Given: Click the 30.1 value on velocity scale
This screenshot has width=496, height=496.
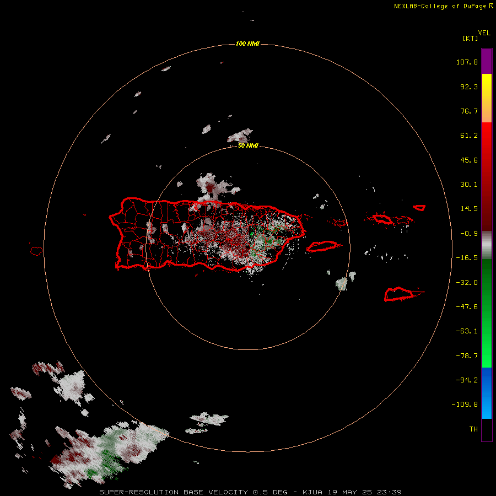Looking at the screenshot, I should [469, 185].
